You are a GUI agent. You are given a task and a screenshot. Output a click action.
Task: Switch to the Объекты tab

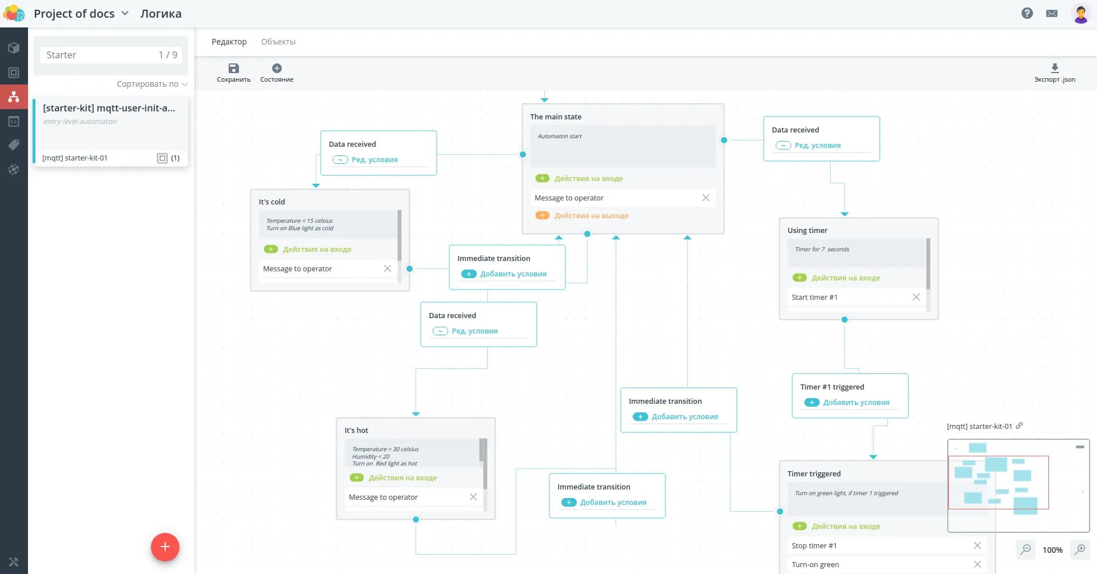278,42
